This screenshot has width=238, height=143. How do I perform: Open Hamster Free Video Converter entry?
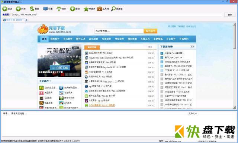111,57
